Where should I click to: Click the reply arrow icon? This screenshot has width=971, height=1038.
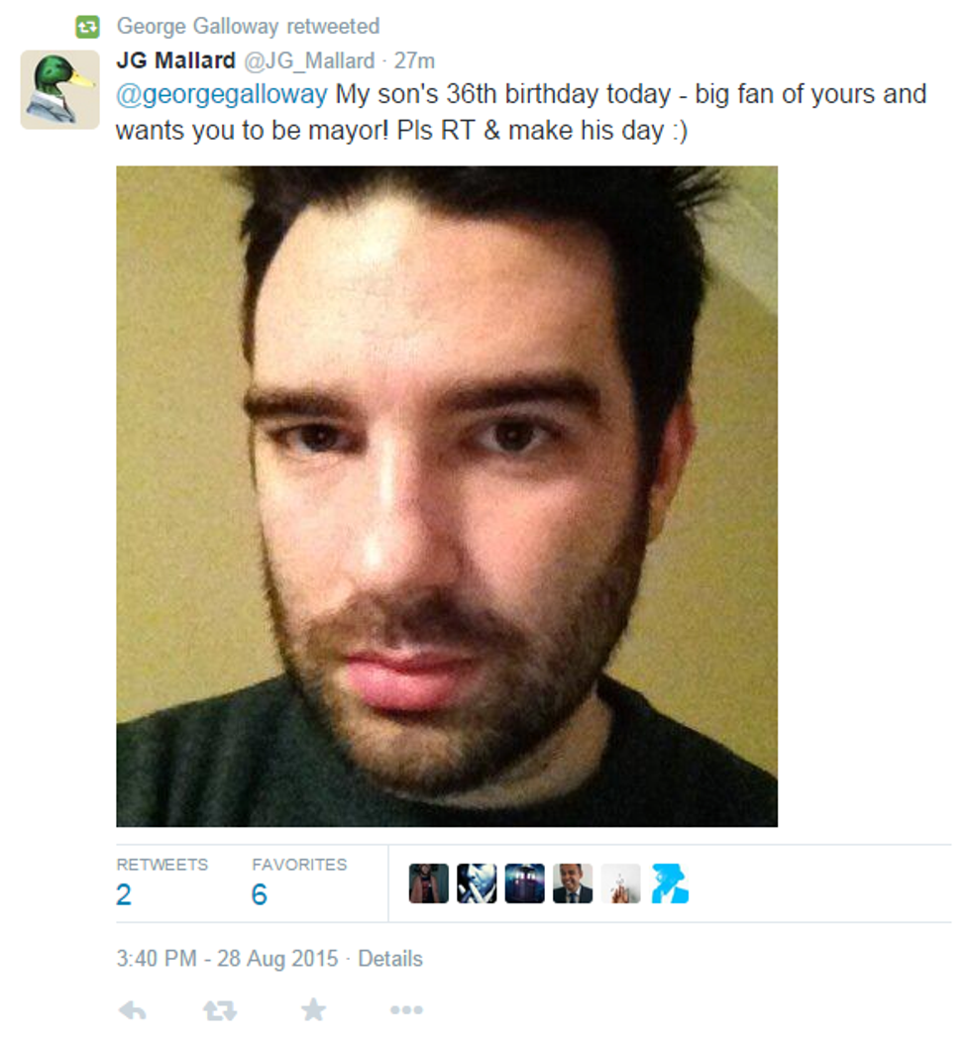(x=133, y=1010)
